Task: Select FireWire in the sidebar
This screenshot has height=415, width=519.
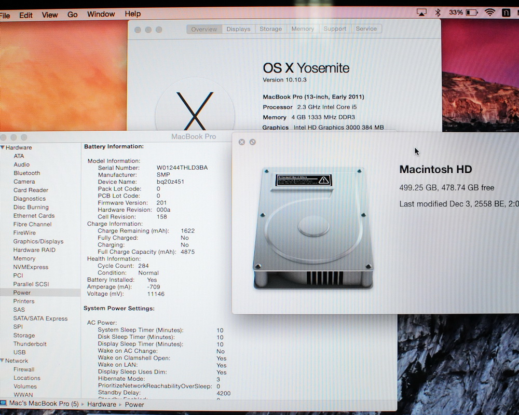Action: [24, 232]
